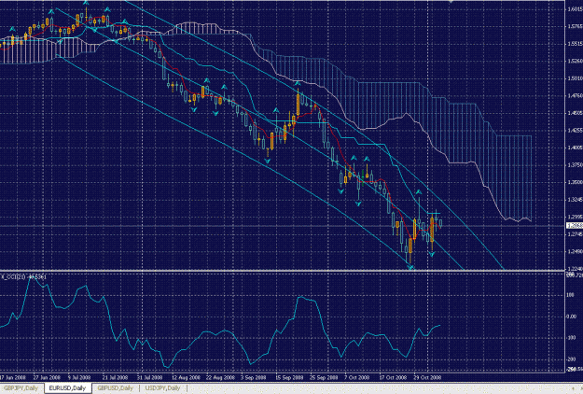Viewport: 583px width, 394px height.
Task: Click the 3 Sep 2008 date label
Action: tap(253, 377)
